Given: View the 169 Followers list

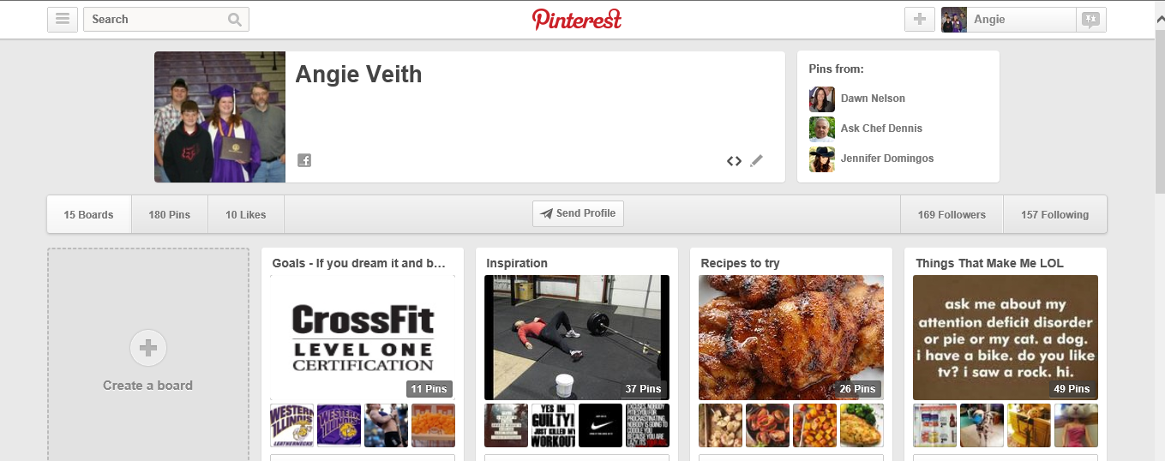Looking at the screenshot, I should point(952,214).
